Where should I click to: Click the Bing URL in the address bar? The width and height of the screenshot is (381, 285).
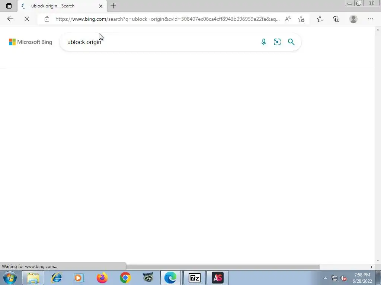[x=167, y=19]
